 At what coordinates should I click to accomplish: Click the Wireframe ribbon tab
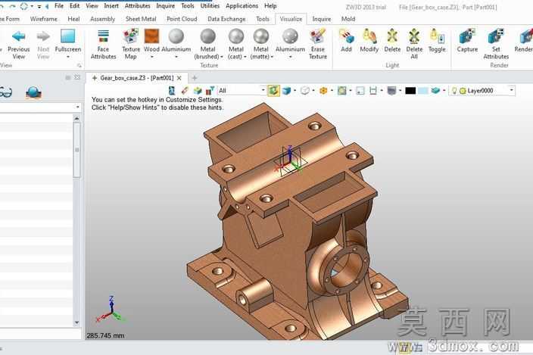[x=43, y=19]
